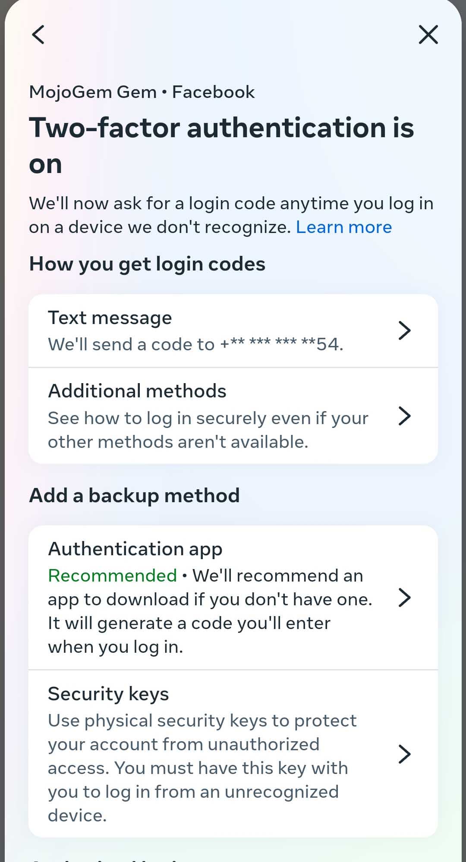This screenshot has width=466, height=862.
Task: Expand Additional methods using its chevron
Action: tap(404, 416)
